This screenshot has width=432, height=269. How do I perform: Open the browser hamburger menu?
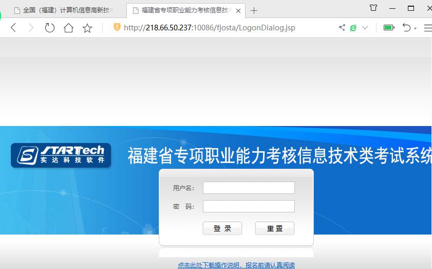428,28
